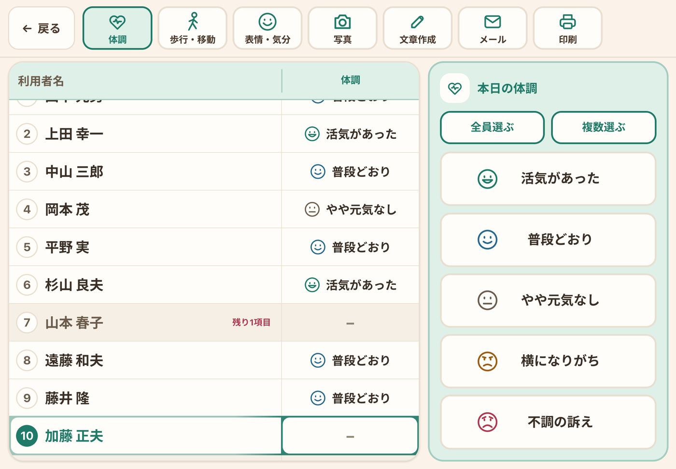Choose the 横になりがち option
Viewport: 676px width, 469px height.
pyautogui.click(x=548, y=361)
